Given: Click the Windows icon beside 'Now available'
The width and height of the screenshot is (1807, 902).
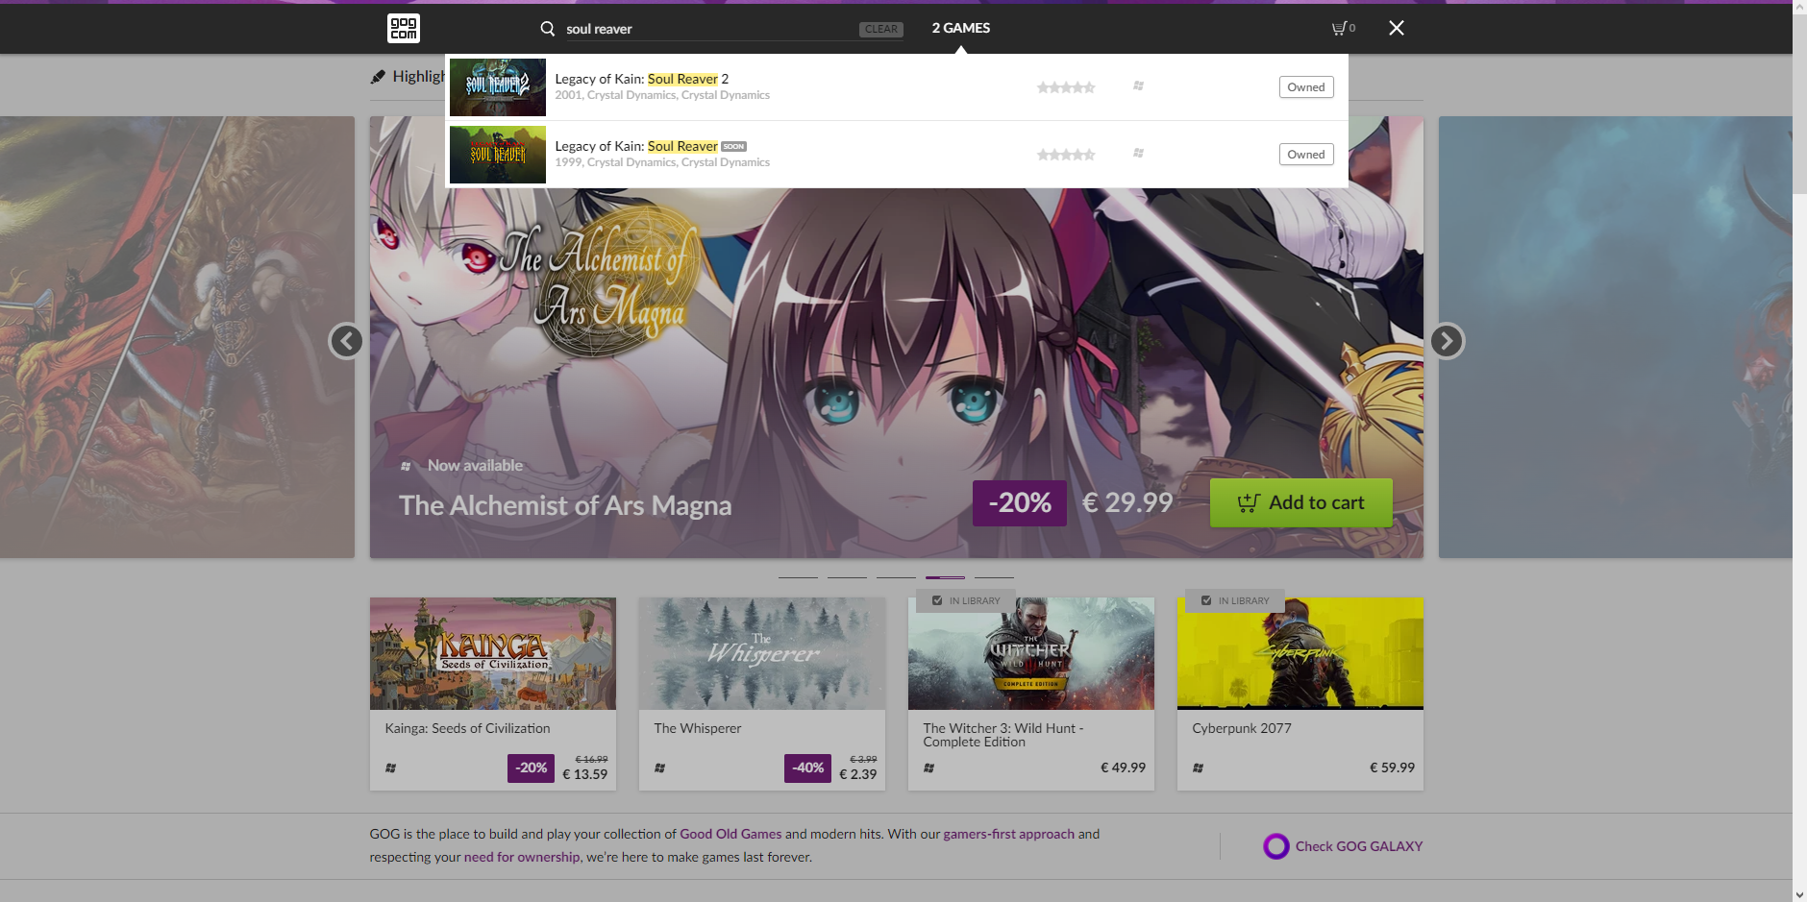Looking at the screenshot, I should click(406, 466).
